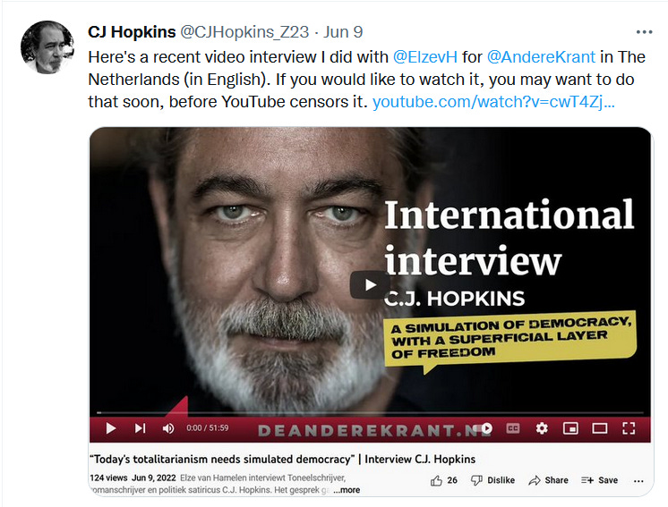
Task: Click the video progress bar
Action: click(370, 412)
